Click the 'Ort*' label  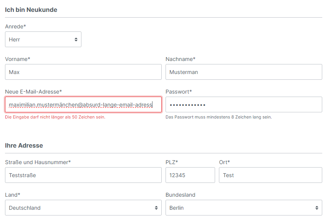[x=224, y=162]
